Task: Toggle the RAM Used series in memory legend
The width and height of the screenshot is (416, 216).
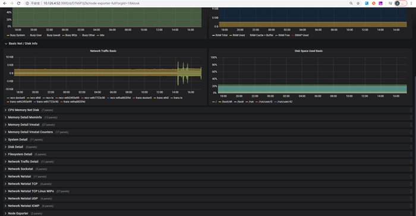Action: [239, 35]
